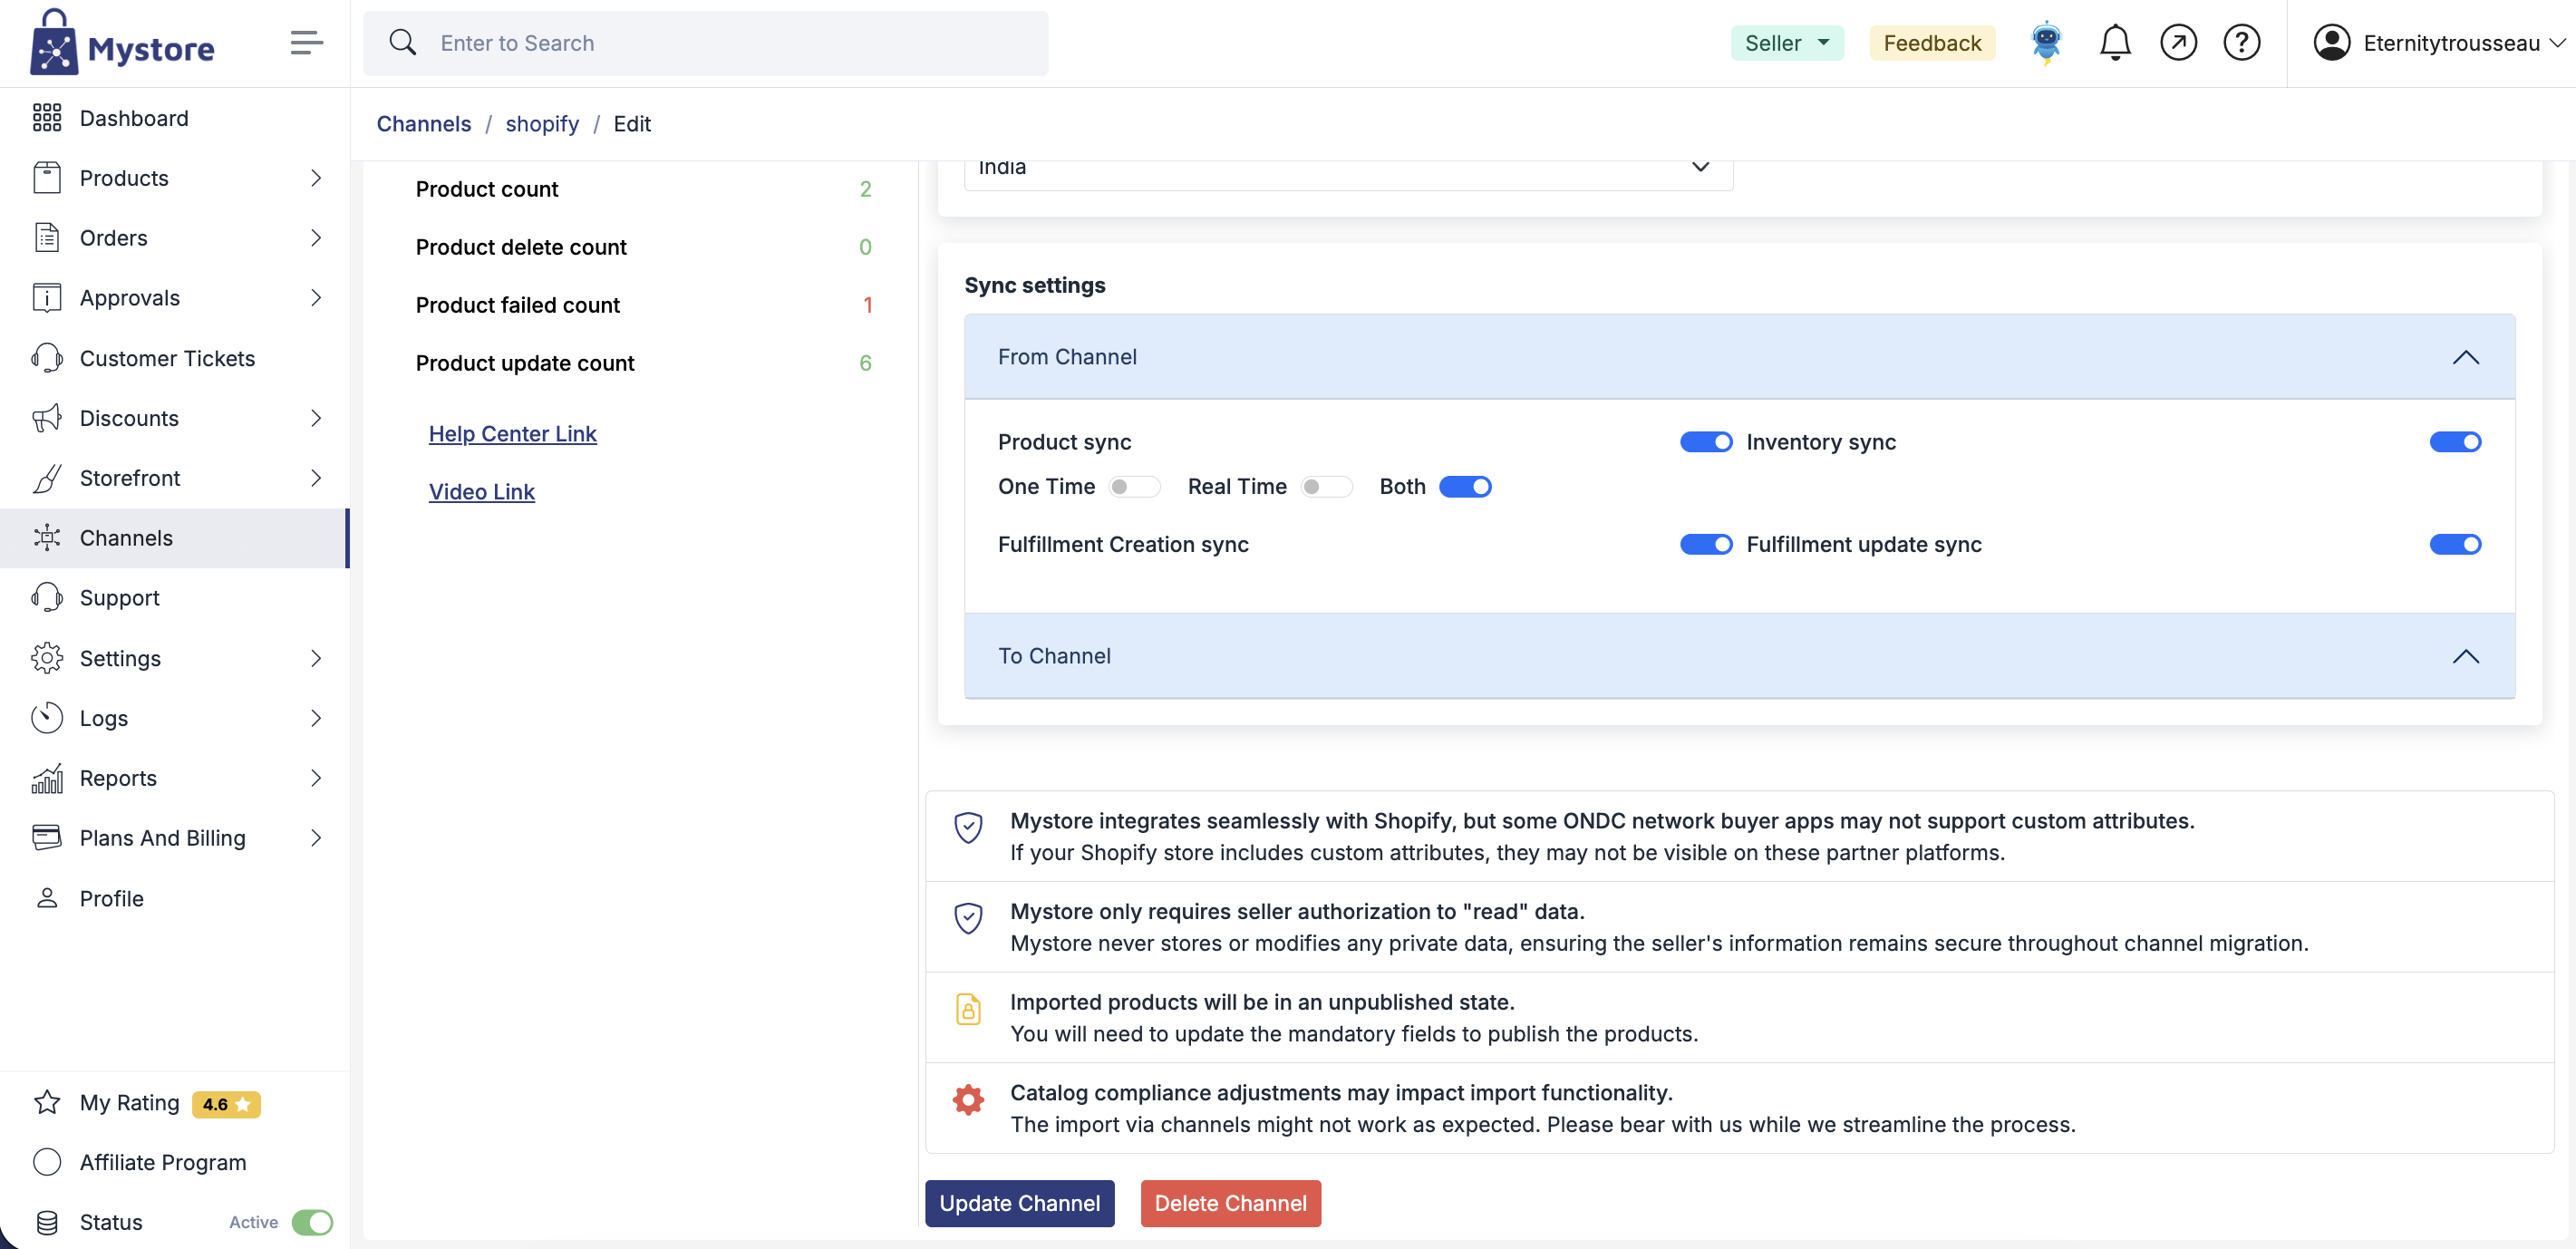Collapse sidebar with hamburger menu icon
The height and width of the screenshot is (1249, 2576).
tap(306, 43)
